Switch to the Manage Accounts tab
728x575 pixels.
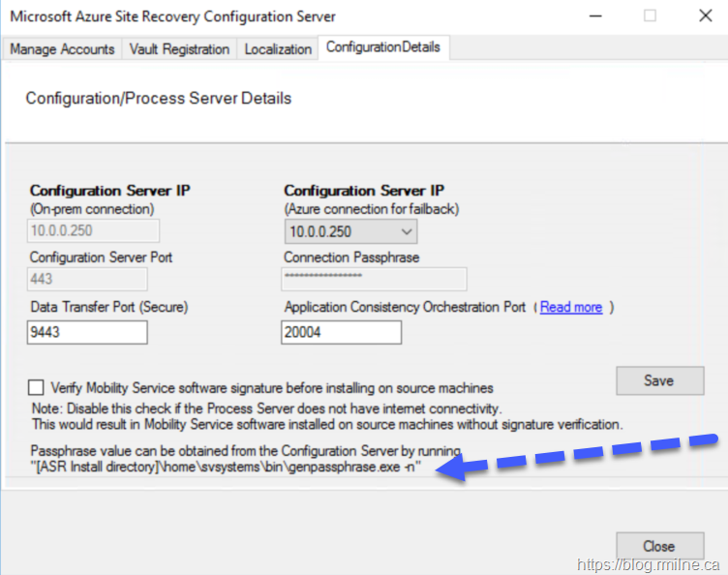point(63,48)
